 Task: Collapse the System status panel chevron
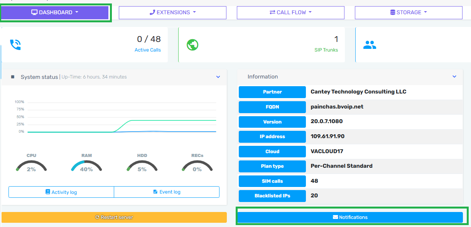coord(218,77)
